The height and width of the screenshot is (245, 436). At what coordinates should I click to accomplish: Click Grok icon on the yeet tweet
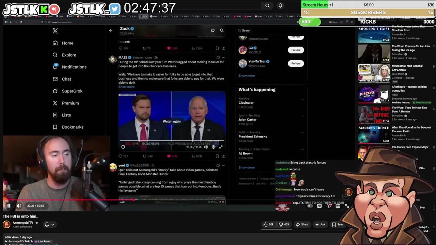(x=218, y=165)
